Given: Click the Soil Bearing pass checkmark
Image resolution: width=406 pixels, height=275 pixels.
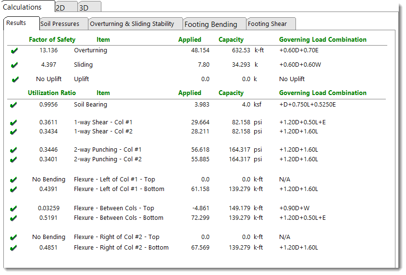Looking at the screenshot, I should click(13, 105).
